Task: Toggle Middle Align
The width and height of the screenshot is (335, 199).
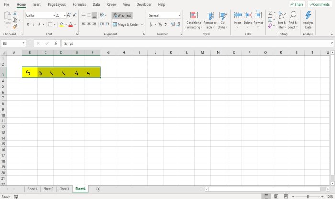Action: [x=89, y=15]
